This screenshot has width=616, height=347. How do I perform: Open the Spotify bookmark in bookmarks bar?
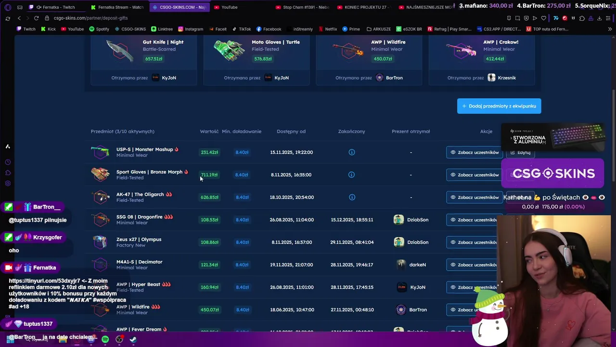[x=99, y=29]
